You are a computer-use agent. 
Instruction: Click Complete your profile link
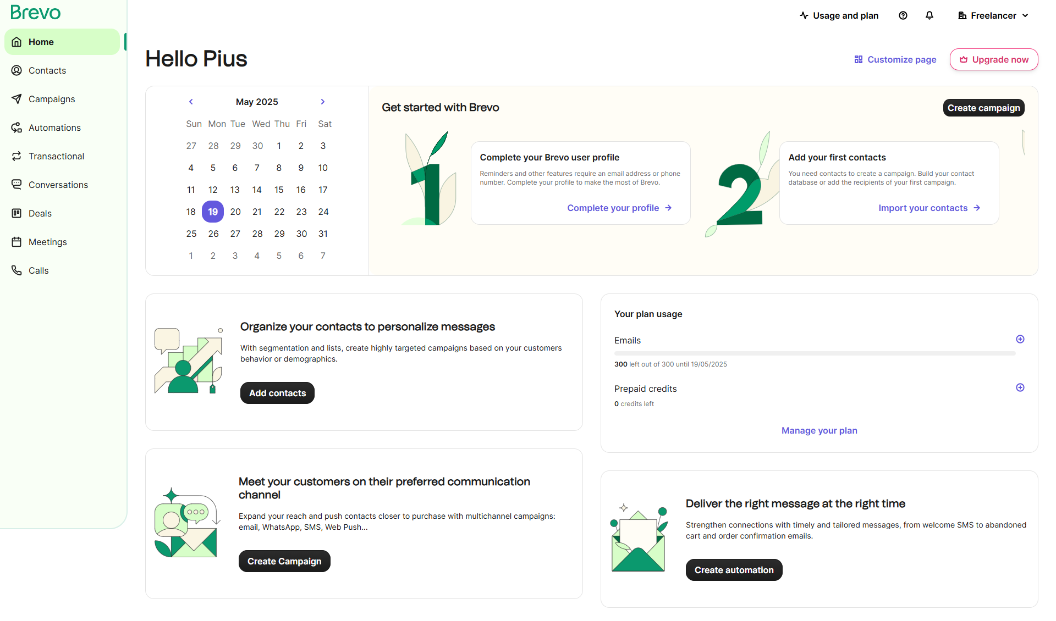[x=619, y=208]
